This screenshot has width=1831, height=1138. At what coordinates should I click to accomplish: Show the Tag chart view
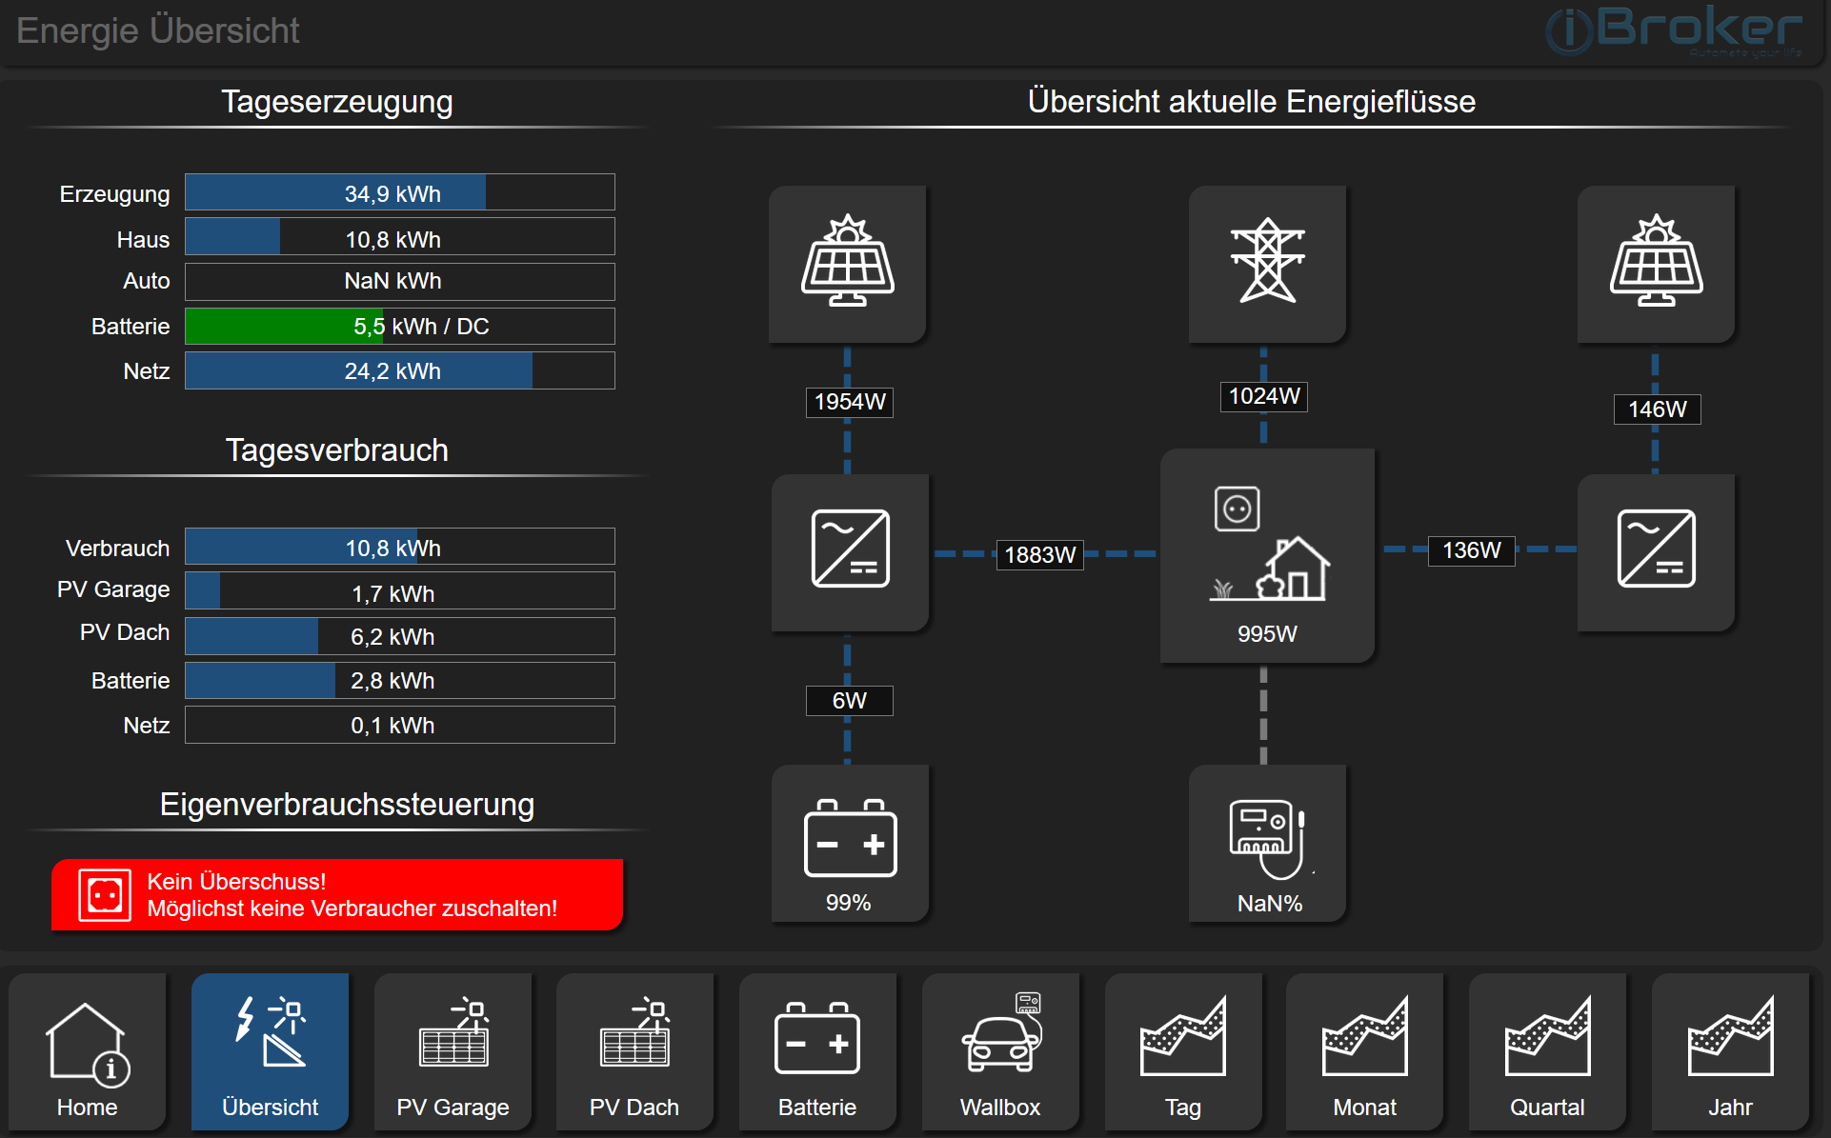tap(1182, 1052)
